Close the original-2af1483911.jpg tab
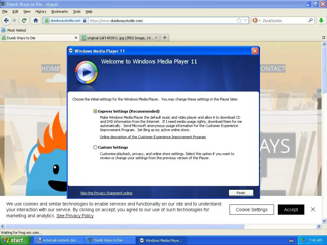Image resolution: width=327 pixels, height=245 pixels. (x=156, y=38)
